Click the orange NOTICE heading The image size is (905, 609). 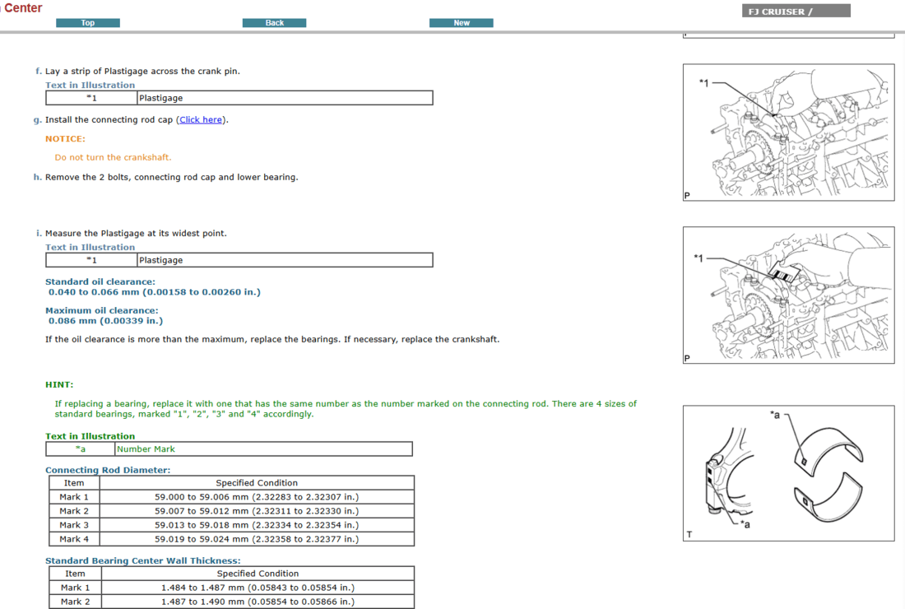click(65, 139)
